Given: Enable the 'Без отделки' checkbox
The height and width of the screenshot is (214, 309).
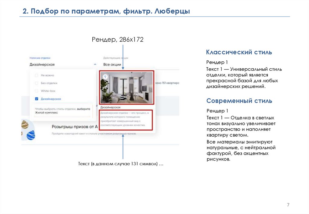Looking at the screenshot, I should tap(37, 83).
